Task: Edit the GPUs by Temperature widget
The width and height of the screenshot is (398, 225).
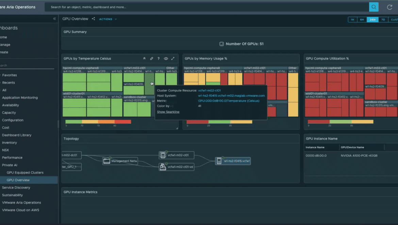Action: [151, 58]
